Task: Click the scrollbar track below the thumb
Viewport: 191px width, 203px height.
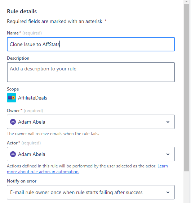Action: (186, 187)
